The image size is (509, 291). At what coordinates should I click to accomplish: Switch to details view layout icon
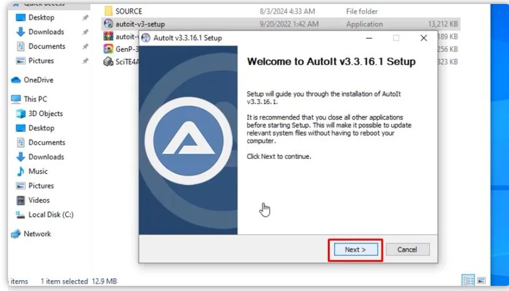point(468,281)
